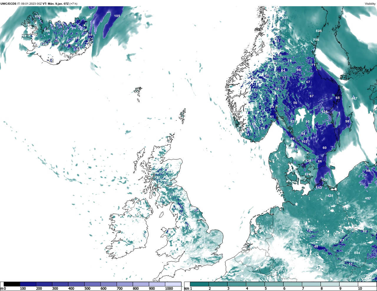Click the metres-scale swatch above the 500 label
The width and height of the screenshot is (377, 291).
click(x=92, y=284)
